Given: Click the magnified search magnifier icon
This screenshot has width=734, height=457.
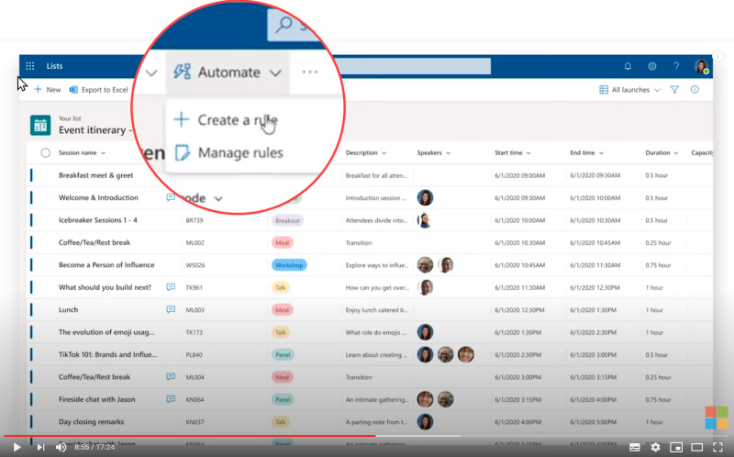Looking at the screenshot, I should [284, 25].
